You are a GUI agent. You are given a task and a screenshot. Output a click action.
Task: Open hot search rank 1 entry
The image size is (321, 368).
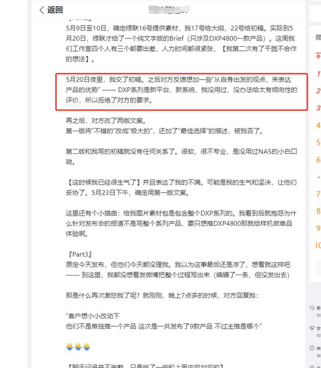[x=318, y=73]
